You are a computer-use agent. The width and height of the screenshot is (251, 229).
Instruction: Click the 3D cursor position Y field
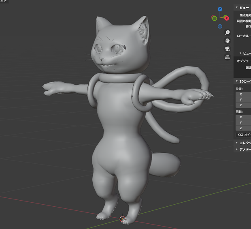click(243, 100)
